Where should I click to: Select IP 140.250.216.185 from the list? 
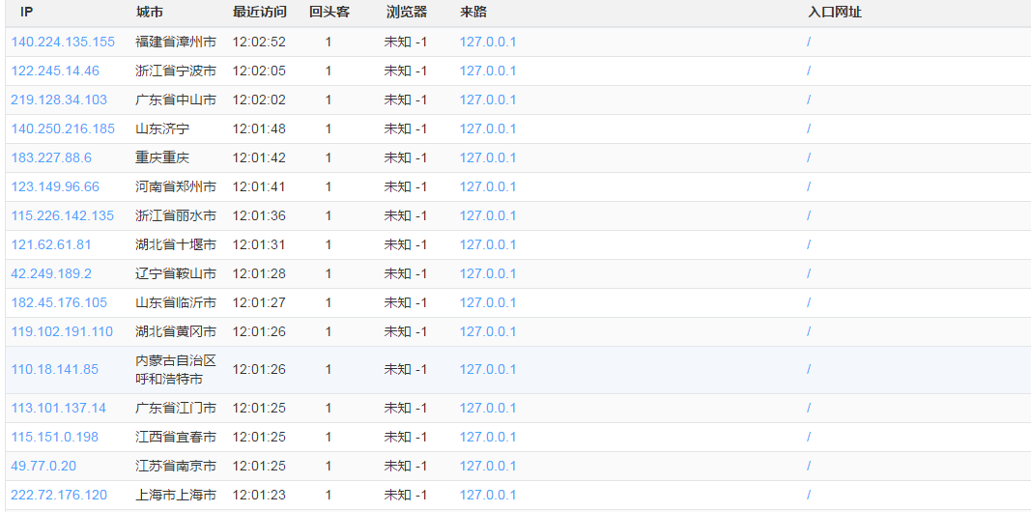click(x=63, y=128)
